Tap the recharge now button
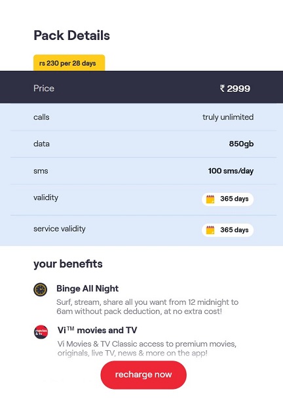 click(x=143, y=374)
